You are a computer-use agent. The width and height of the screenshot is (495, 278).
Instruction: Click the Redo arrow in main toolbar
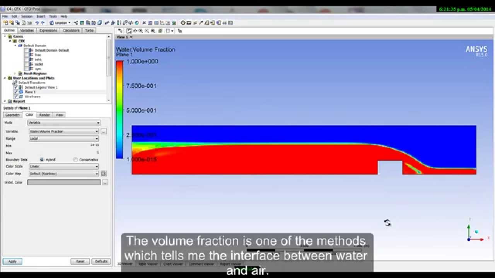(43, 23)
